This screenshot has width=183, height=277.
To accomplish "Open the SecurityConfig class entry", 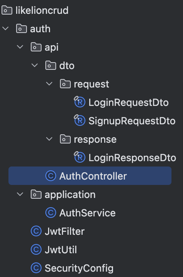I will [79, 268].
